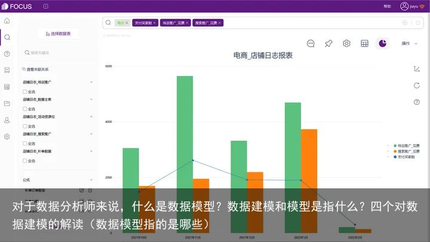430x242 pixels.
Task: Collapse the 店铺日志_搜索推广 table group
Action: click(91, 134)
